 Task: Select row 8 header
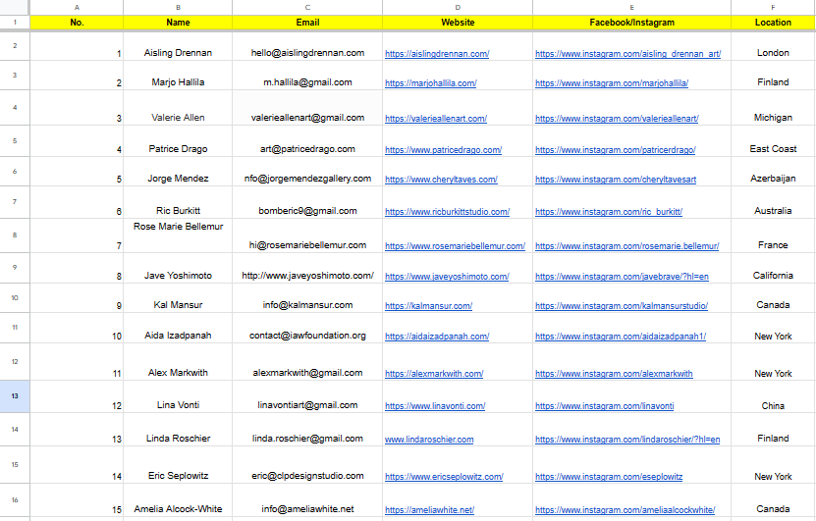pyautogui.click(x=15, y=235)
